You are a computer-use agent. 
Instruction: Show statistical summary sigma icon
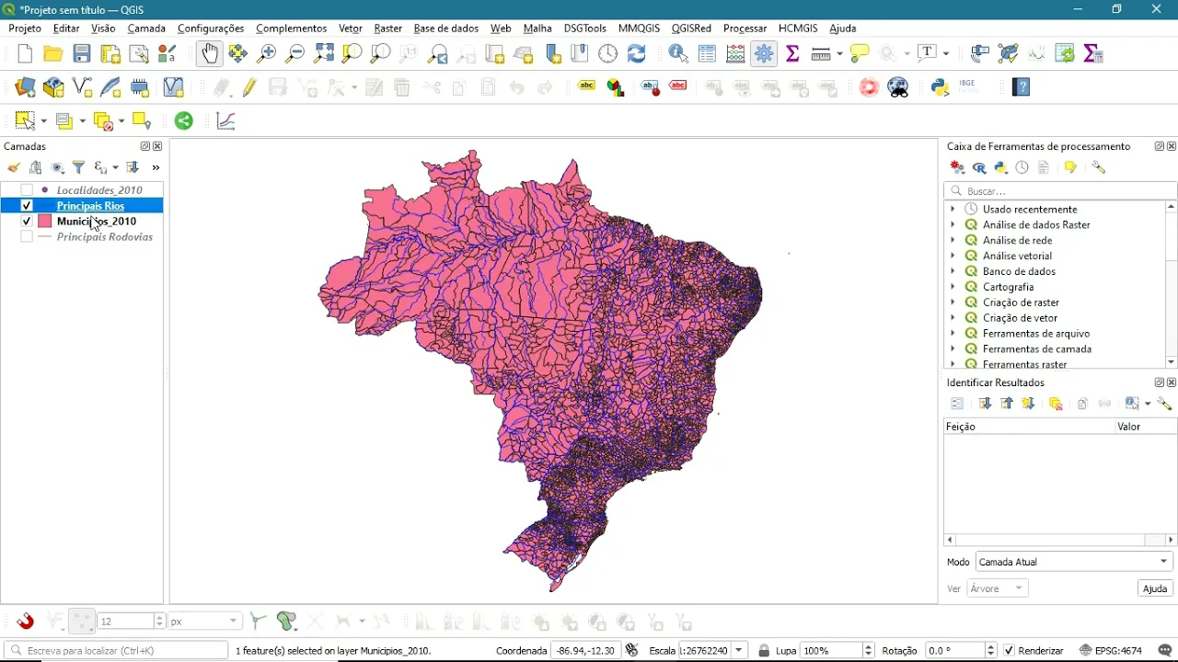[792, 54]
